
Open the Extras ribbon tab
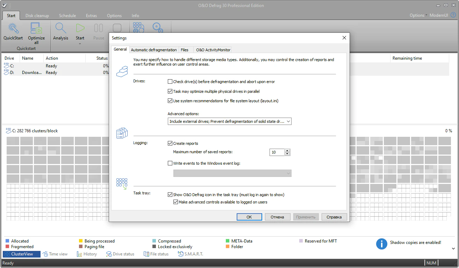tap(91, 16)
